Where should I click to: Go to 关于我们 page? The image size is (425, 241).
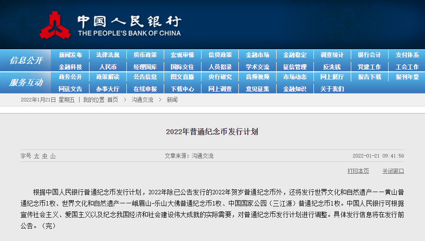coord(332,89)
